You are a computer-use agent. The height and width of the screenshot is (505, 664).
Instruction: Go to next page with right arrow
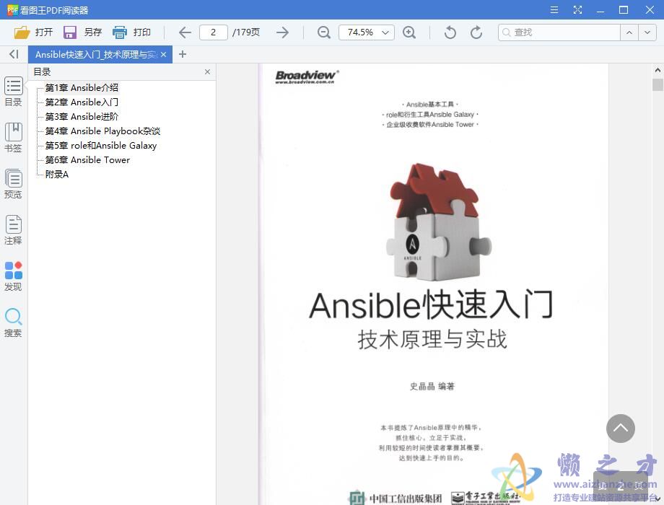pyautogui.click(x=282, y=32)
